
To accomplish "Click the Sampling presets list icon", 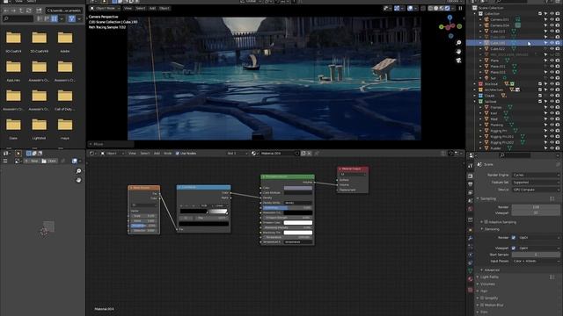I will point(552,198).
